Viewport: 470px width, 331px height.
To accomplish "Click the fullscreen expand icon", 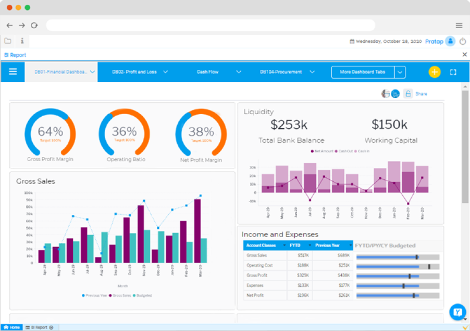I will coord(453,72).
